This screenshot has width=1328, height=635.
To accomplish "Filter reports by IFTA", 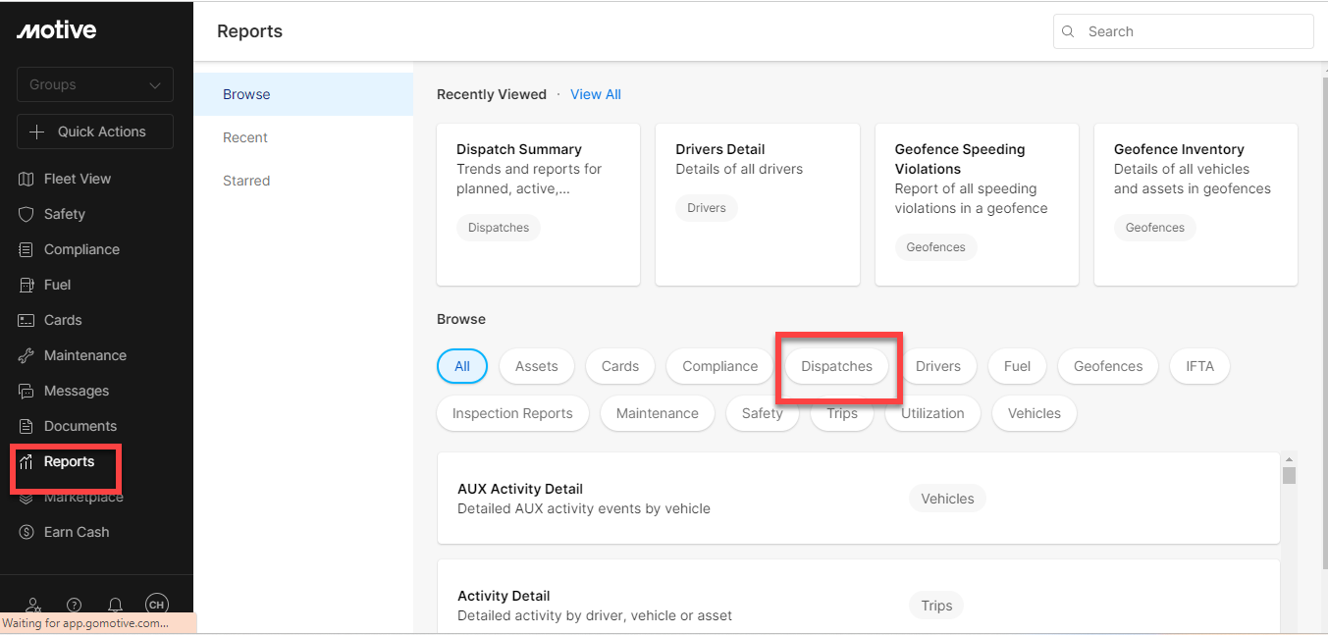I will click(1199, 366).
